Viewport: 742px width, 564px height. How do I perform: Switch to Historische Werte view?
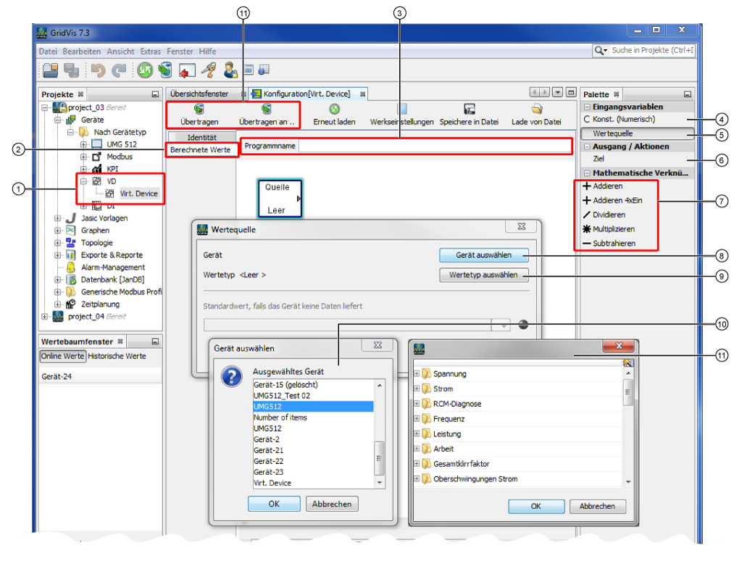pyautogui.click(x=117, y=356)
